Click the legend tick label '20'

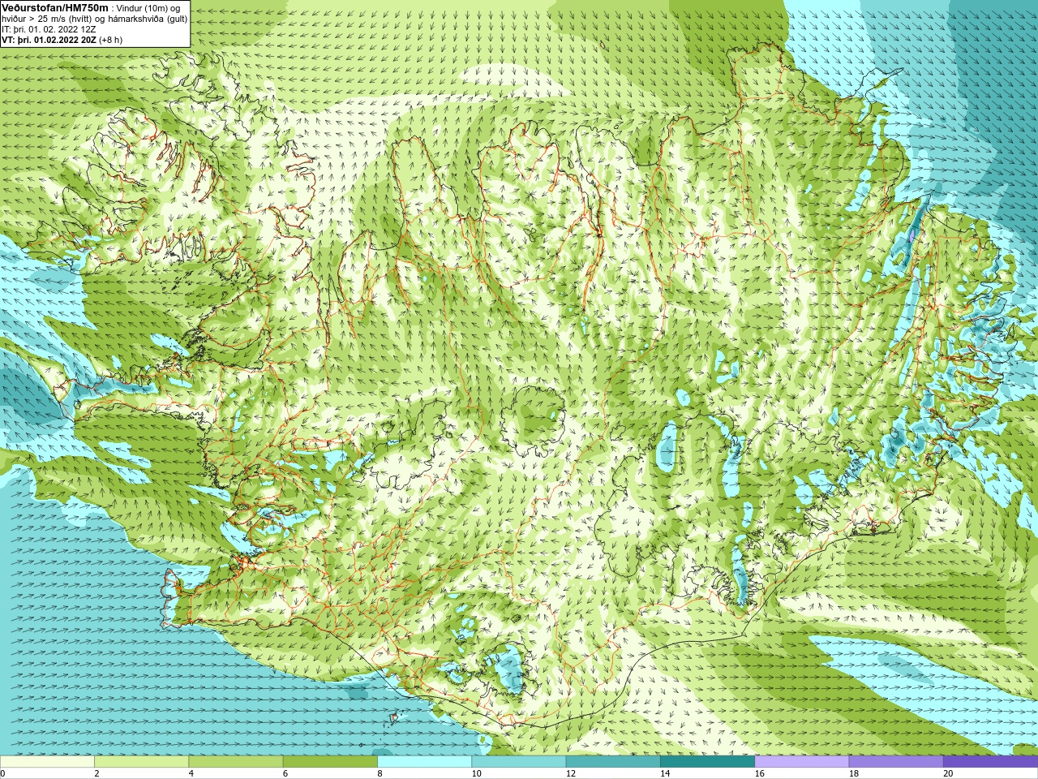click(948, 773)
